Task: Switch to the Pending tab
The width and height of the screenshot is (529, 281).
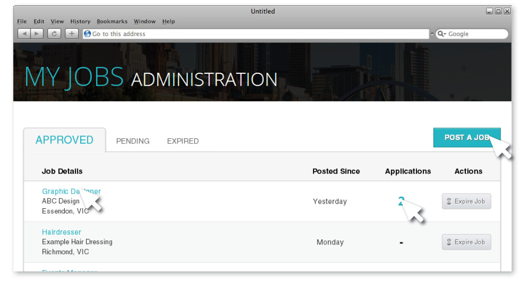Action: click(x=133, y=141)
